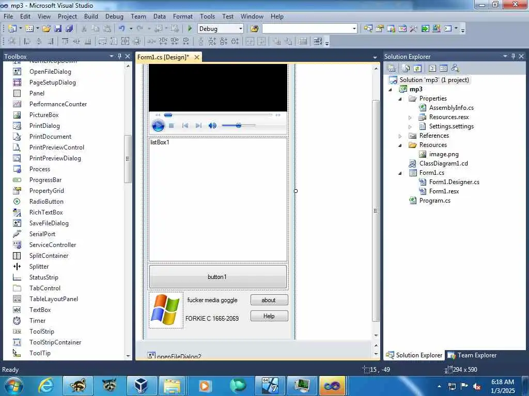Viewport: 529px width, 396px height.
Task: Select the PictureBox toolbox item
Action: (x=44, y=115)
